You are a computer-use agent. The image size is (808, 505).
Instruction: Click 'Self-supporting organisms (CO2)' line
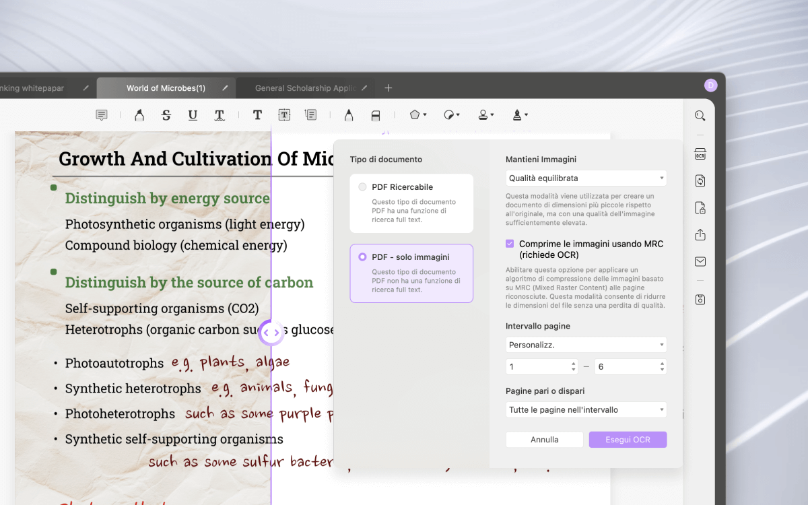tap(162, 309)
